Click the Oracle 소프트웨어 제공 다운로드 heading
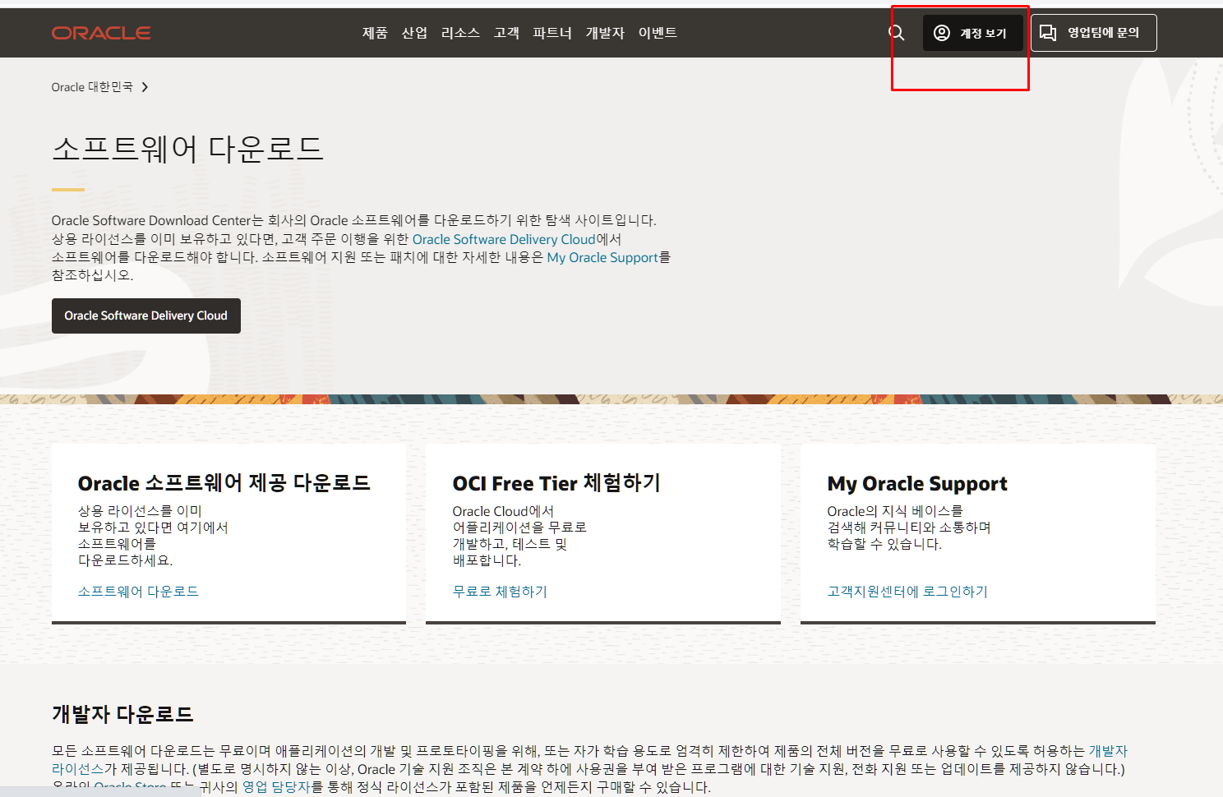Screen dimensions: 1223x797 (x=224, y=483)
